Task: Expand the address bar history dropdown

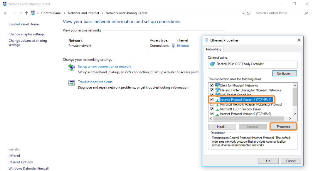Action: pyautogui.click(x=243, y=13)
